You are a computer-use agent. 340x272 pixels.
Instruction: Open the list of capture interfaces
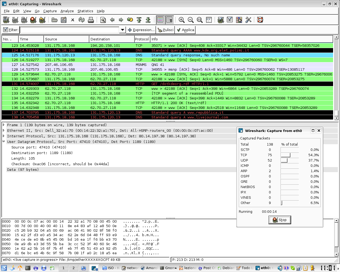tap(6, 20)
